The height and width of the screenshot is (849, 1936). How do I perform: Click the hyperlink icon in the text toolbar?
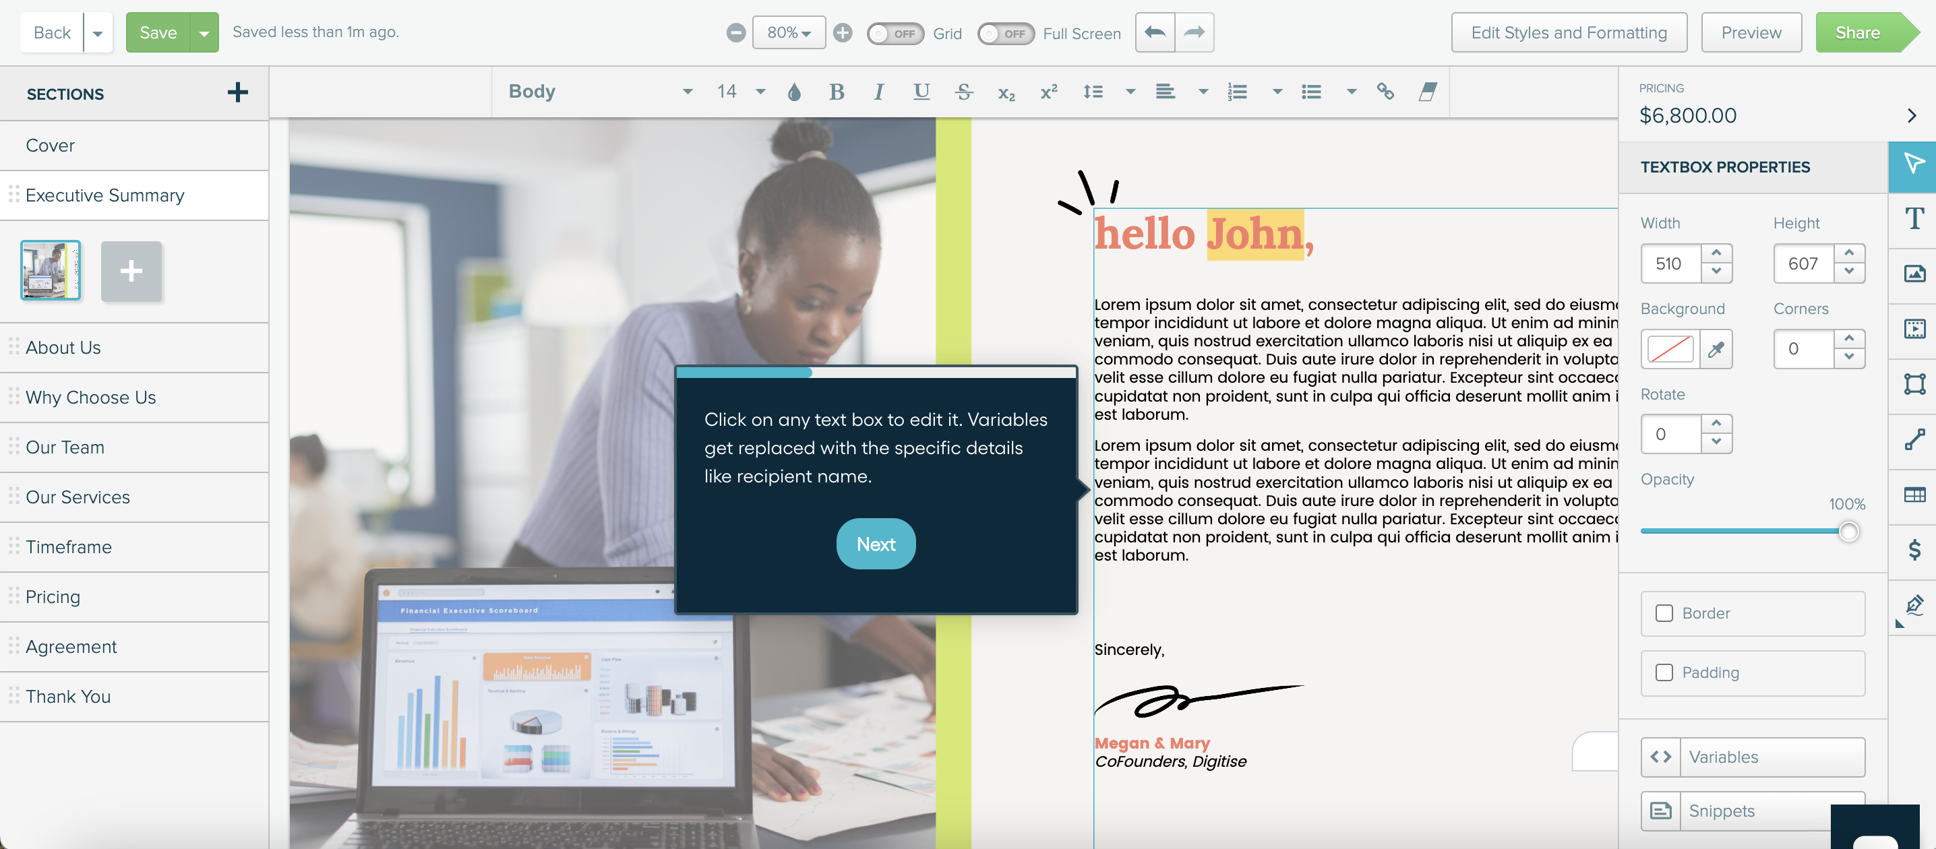1385,91
